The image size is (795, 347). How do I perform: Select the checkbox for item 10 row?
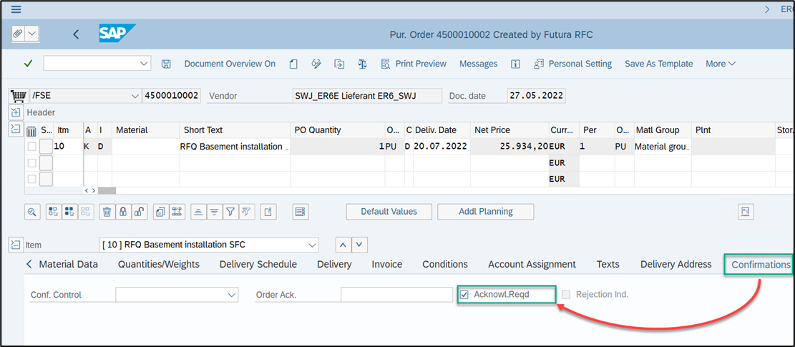point(31,147)
